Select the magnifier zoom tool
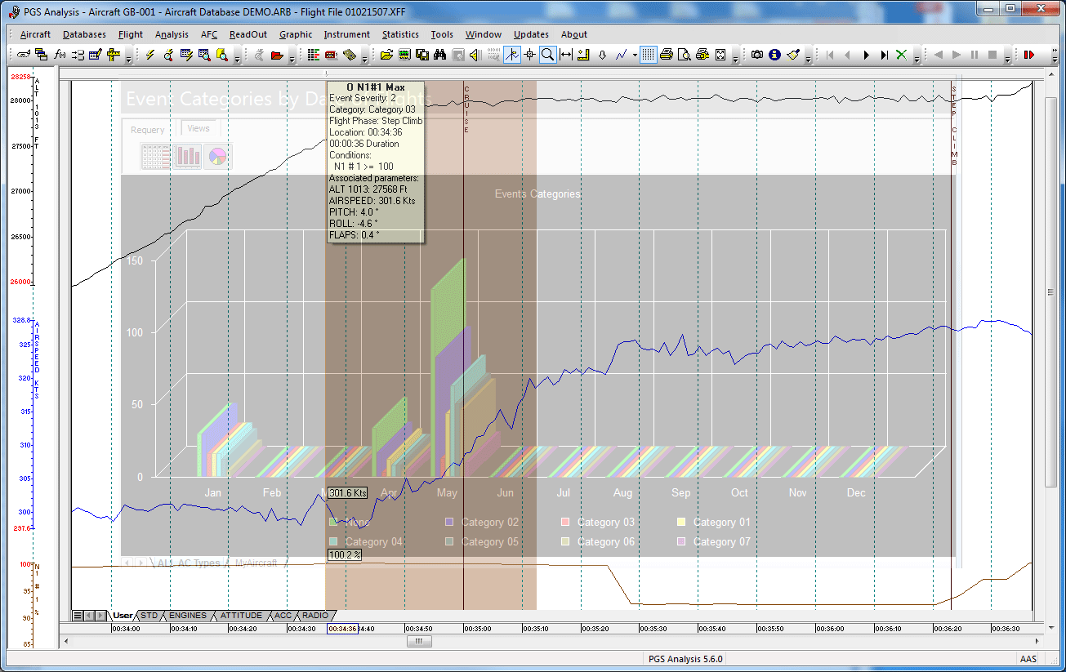1066x672 pixels. [547, 55]
